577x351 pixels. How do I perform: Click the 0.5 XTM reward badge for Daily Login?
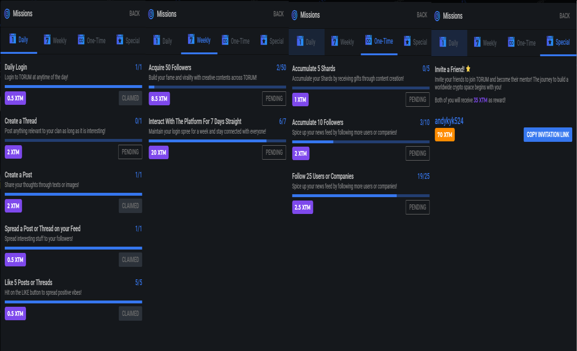(15, 98)
